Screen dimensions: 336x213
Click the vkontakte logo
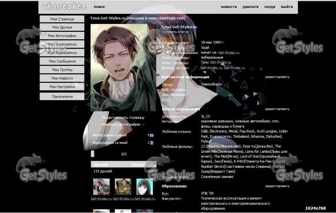[x=64, y=7]
